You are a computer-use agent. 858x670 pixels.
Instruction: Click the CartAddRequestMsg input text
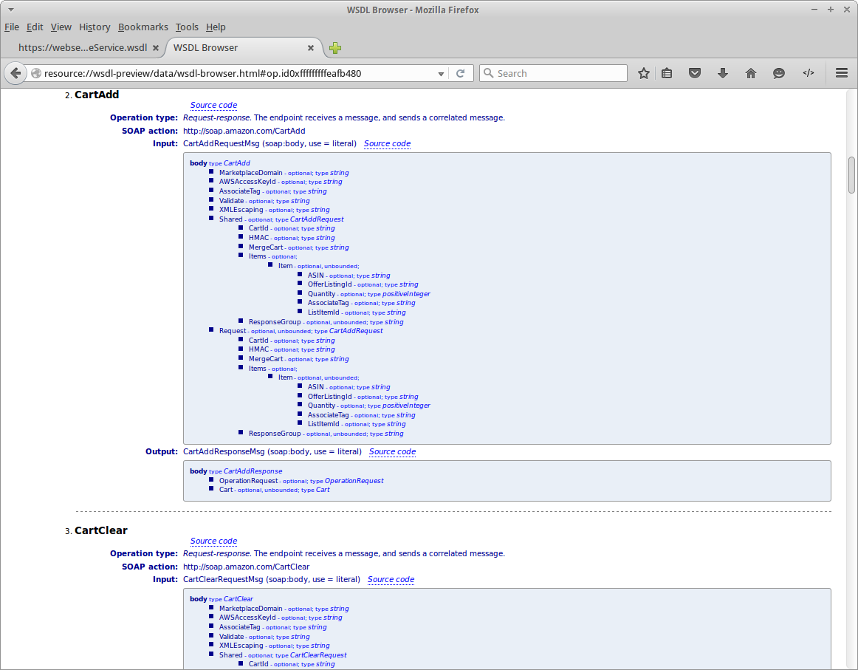pyautogui.click(x=221, y=143)
